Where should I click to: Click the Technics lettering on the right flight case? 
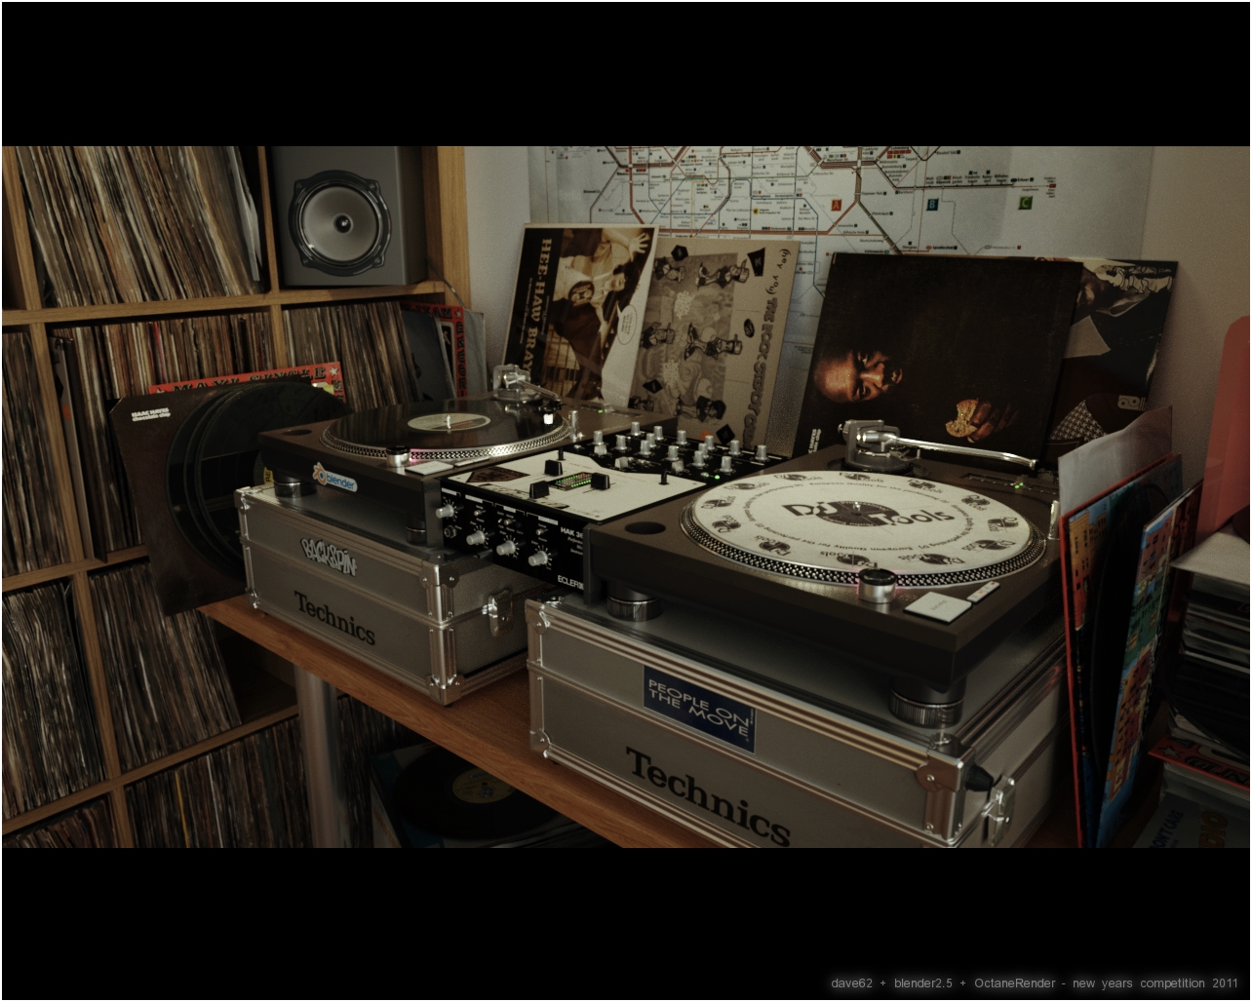point(708,795)
